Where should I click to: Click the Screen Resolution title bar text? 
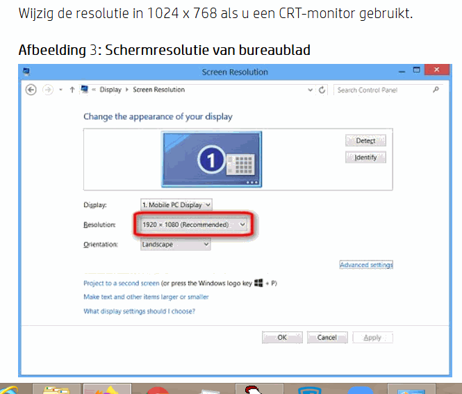coord(235,72)
